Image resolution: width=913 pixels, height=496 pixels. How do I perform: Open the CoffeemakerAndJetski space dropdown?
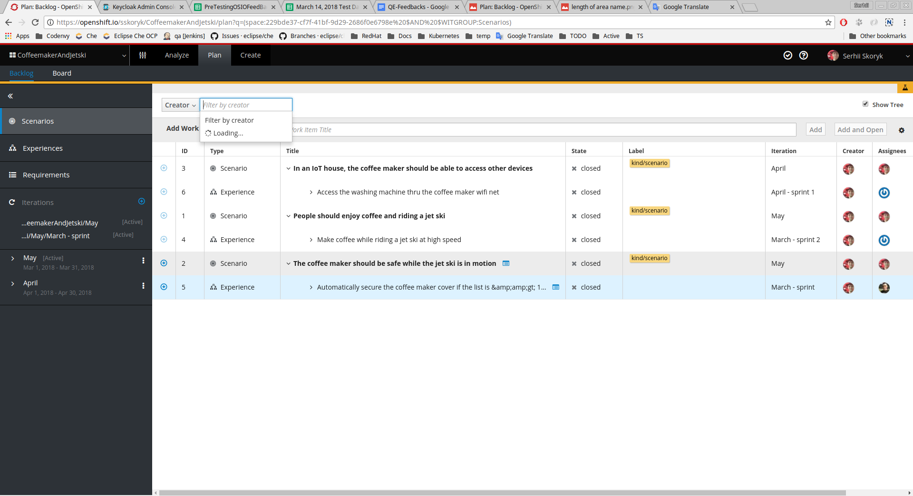pos(68,55)
